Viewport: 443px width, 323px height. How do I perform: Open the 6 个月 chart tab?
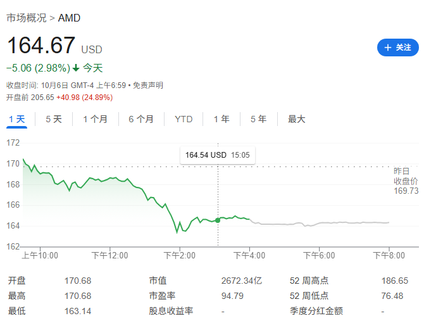point(141,119)
